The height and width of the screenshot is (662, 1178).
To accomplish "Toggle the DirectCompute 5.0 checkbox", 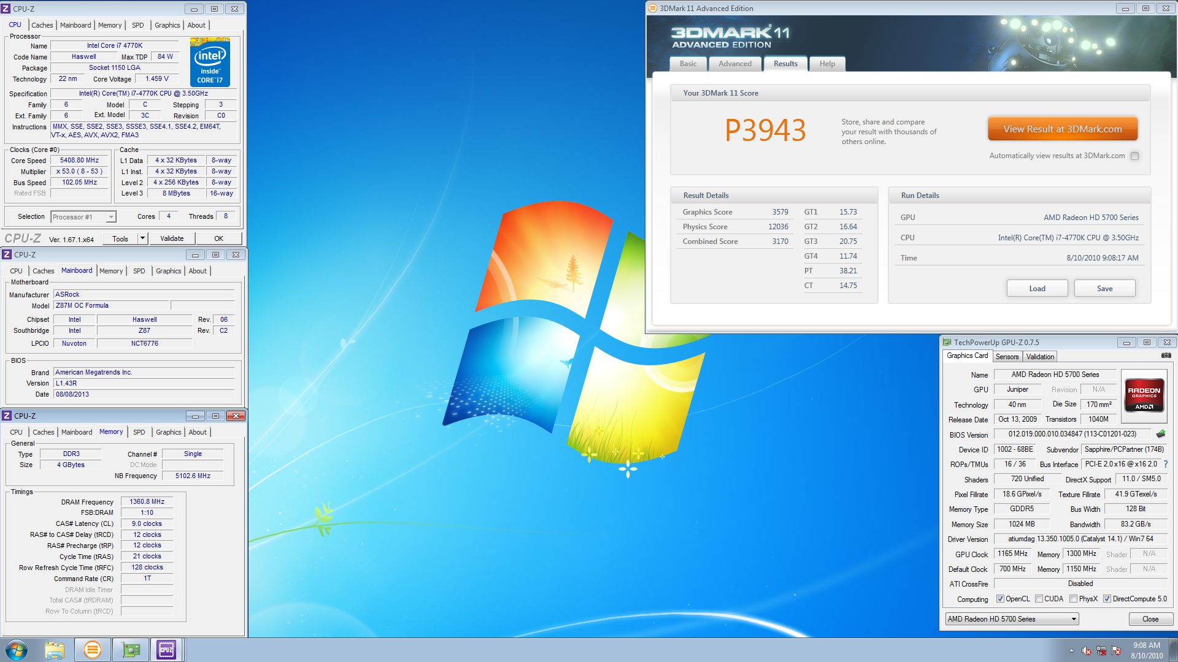I will [x=1107, y=599].
